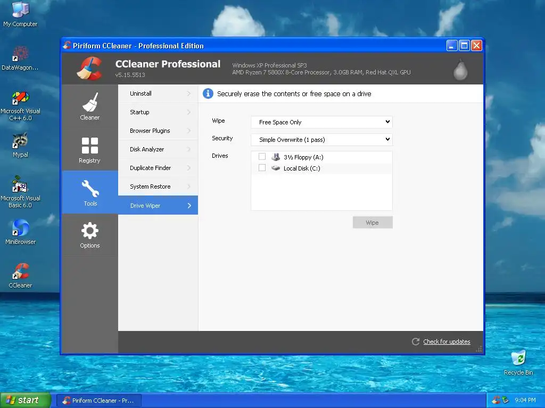Click the CCleaner logo in the header
The width and height of the screenshot is (545, 408).
pyautogui.click(x=89, y=69)
